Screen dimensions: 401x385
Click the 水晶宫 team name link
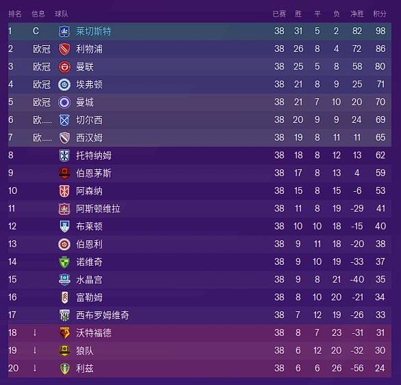point(89,280)
